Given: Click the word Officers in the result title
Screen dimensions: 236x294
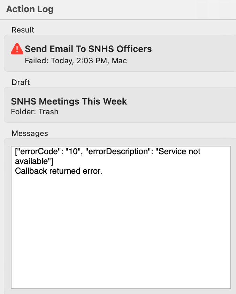Looking at the screenshot, I should point(134,49).
